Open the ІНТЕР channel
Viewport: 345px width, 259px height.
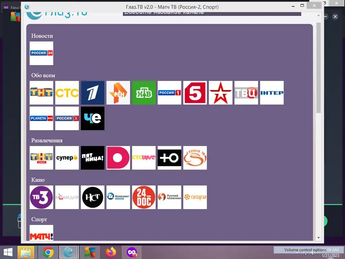tap(272, 93)
